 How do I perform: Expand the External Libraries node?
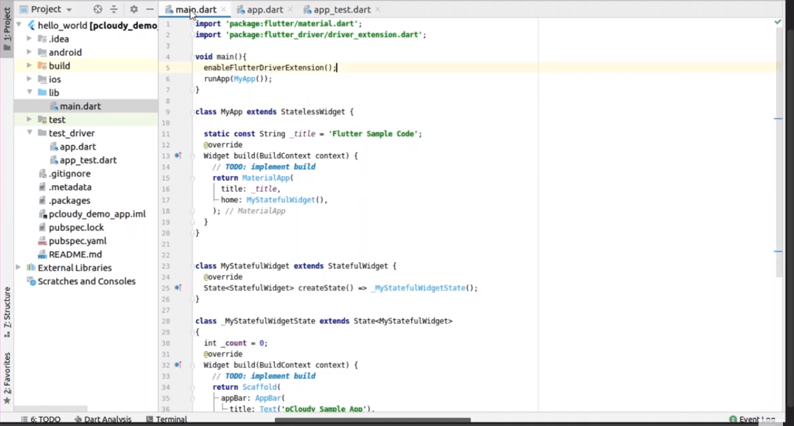click(x=18, y=268)
